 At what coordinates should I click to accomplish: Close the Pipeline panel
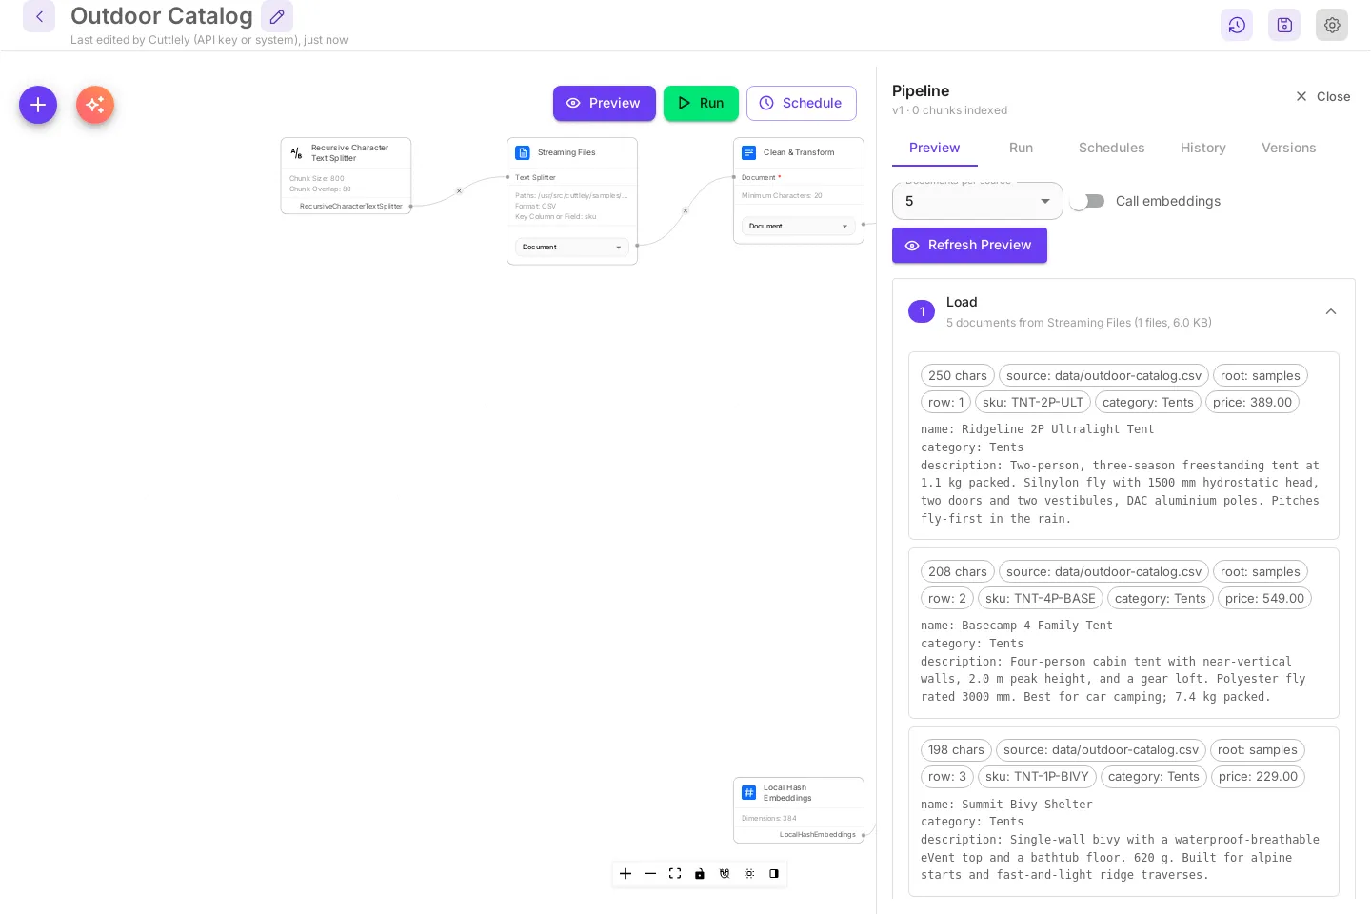[1322, 96]
